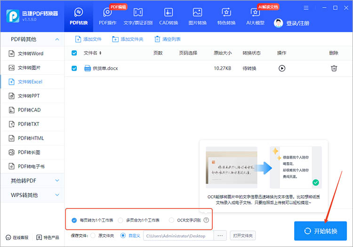Select 文件转图片 in sidebar
The height and width of the screenshot is (247, 353).
tap(32, 68)
